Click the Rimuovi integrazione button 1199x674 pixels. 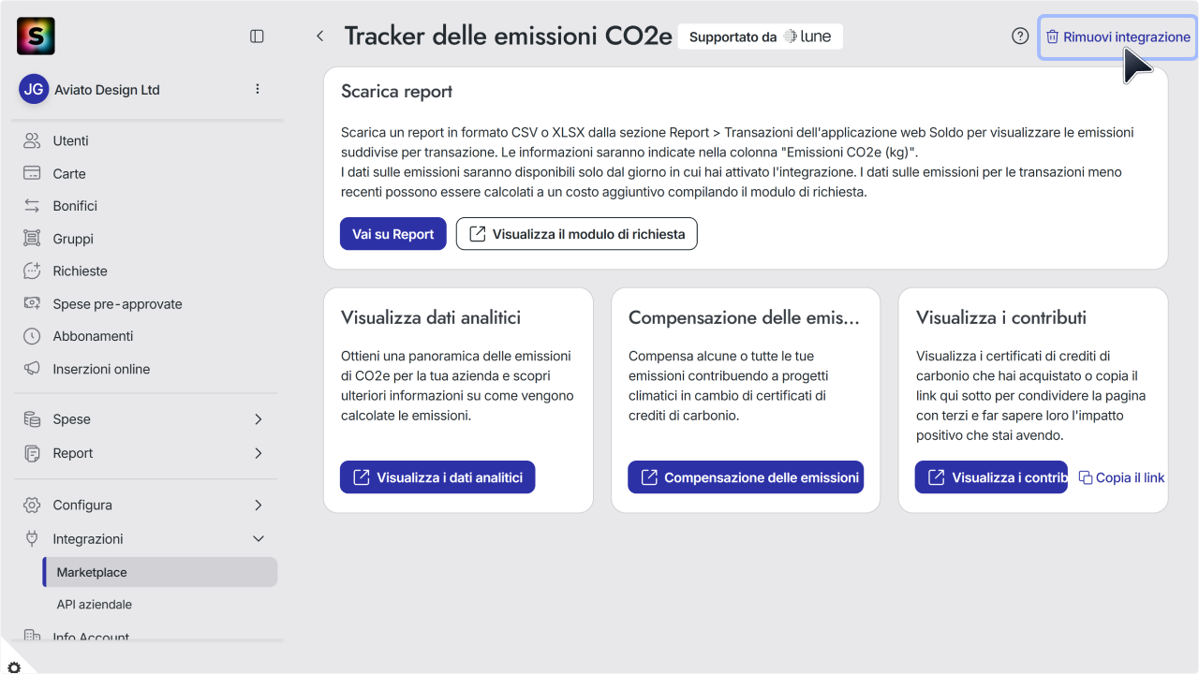pyautogui.click(x=1118, y=37)
